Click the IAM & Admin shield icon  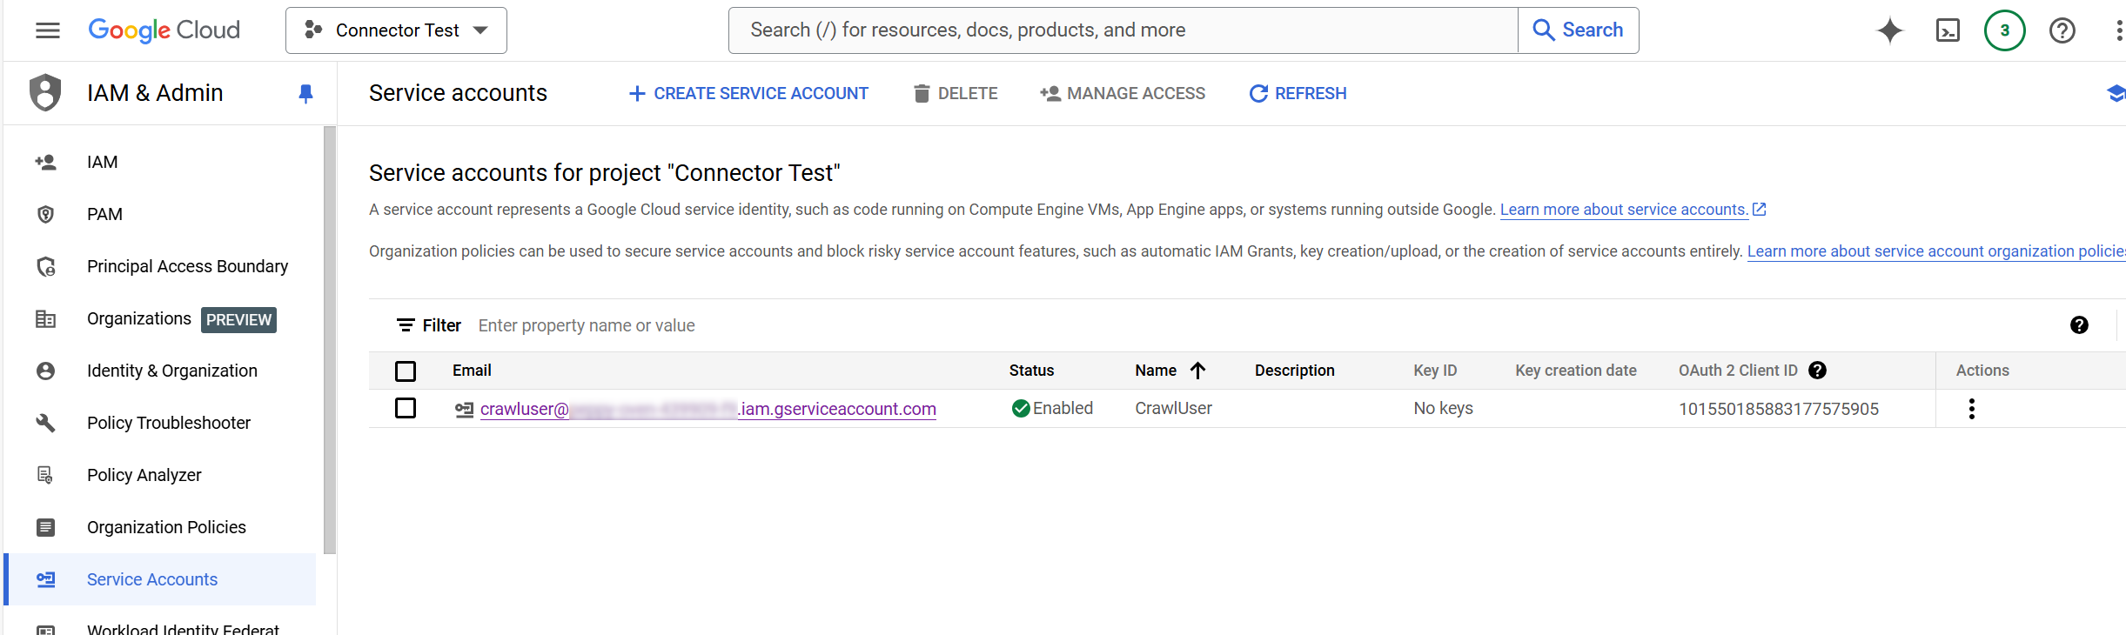[45, 93]
